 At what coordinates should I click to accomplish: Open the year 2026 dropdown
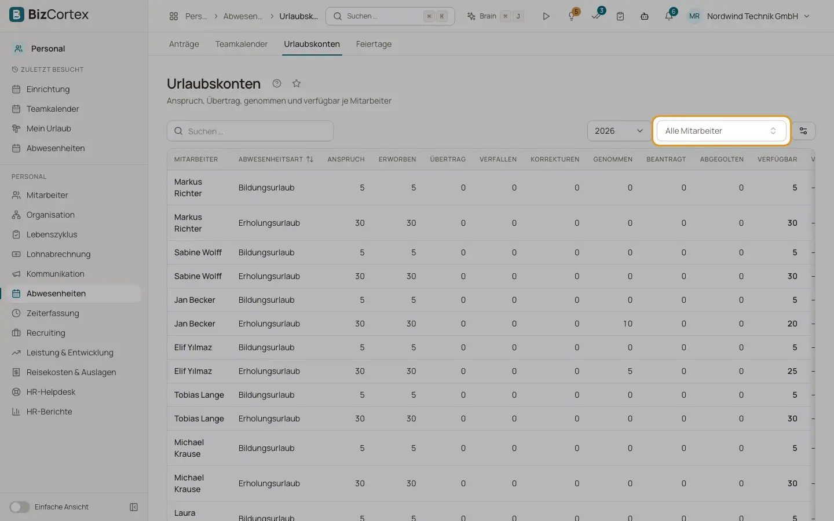click(x=619, y=131)
